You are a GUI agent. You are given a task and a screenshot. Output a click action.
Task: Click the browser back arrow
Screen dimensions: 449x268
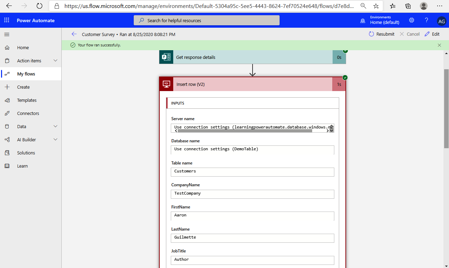9,6
